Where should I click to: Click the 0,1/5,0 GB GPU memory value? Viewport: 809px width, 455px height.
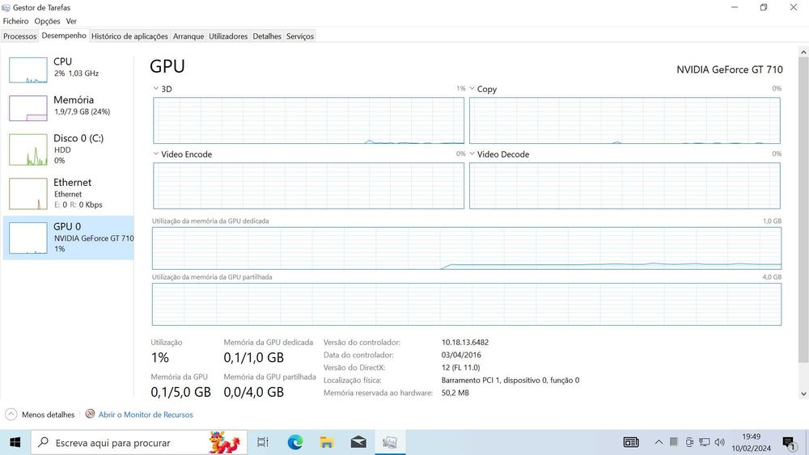coord(180,392)
